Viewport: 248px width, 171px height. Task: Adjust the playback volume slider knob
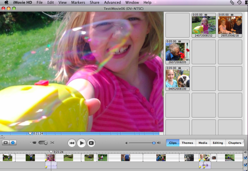tap(154, 143)
